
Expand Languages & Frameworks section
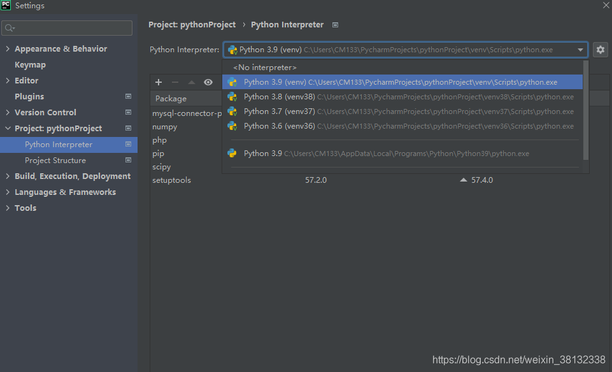(8, 192)
